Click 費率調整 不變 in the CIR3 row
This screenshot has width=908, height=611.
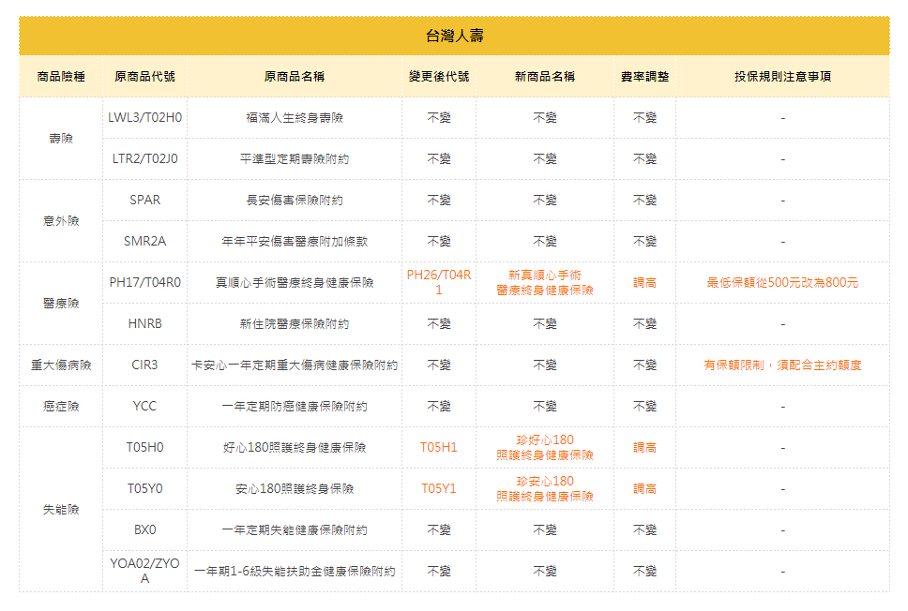[644, 365]
